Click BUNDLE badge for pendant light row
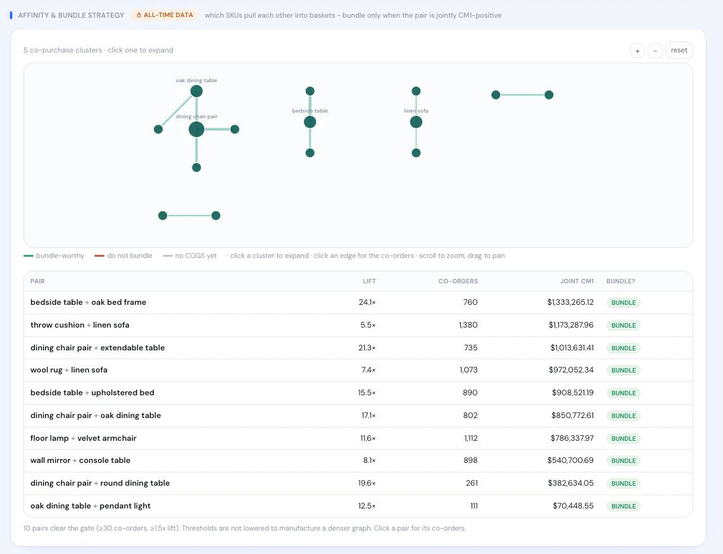Image resolution: width=723 pixels, height=554 pixels. coord(624,506)
